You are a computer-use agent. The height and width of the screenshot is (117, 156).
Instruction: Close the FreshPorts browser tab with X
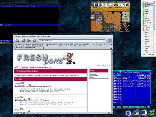[x=111, y=48]
